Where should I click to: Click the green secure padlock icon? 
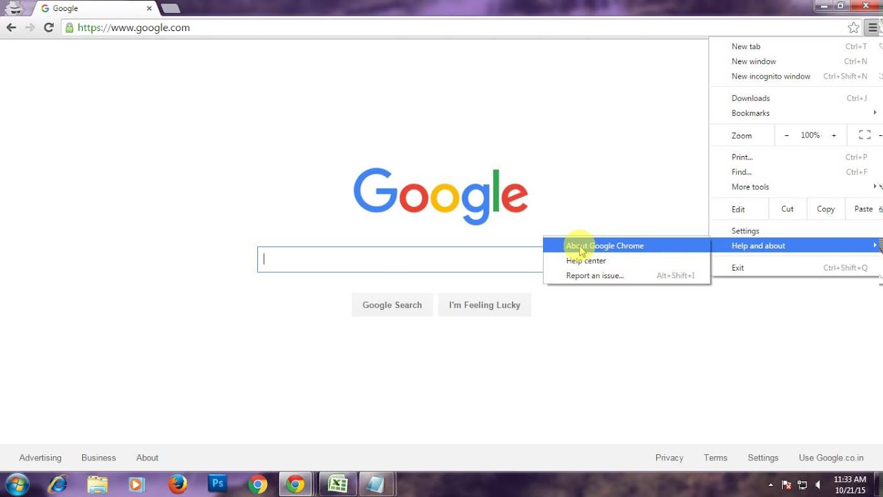coord(69,28)
